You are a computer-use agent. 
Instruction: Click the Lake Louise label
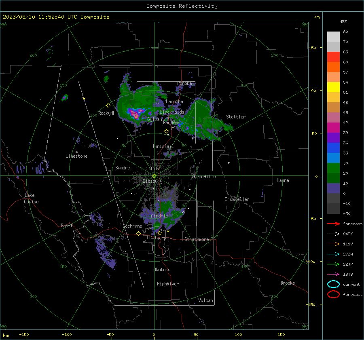pos(31,199)
